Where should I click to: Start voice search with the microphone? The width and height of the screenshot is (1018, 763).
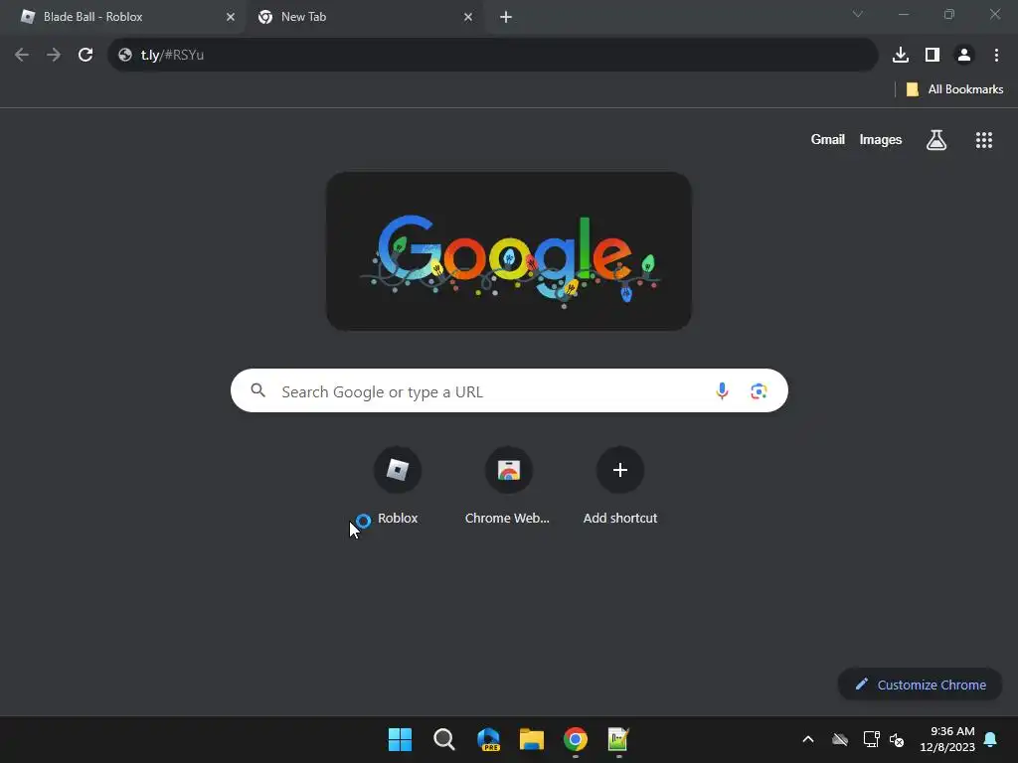tap(722, 390)
